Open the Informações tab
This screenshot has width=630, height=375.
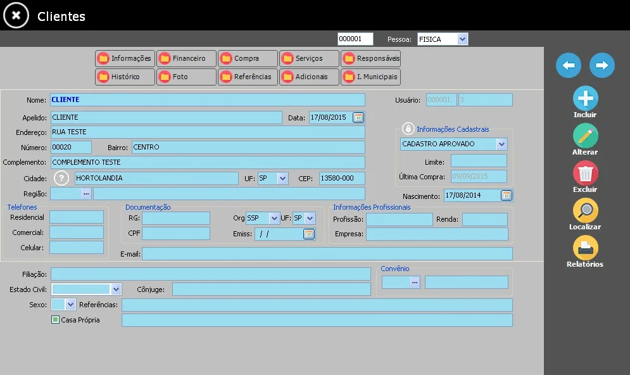(125, 58)
